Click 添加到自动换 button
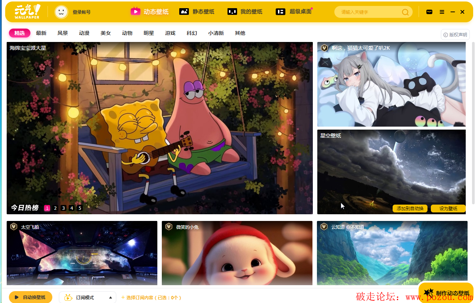The height and width of the screenshot is (303, 475). coord(410,209)
